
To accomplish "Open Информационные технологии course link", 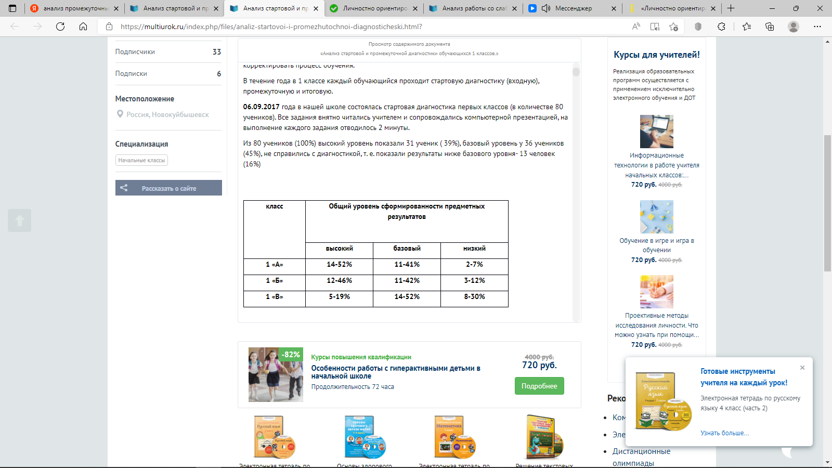I will click(x=657, y=165).
